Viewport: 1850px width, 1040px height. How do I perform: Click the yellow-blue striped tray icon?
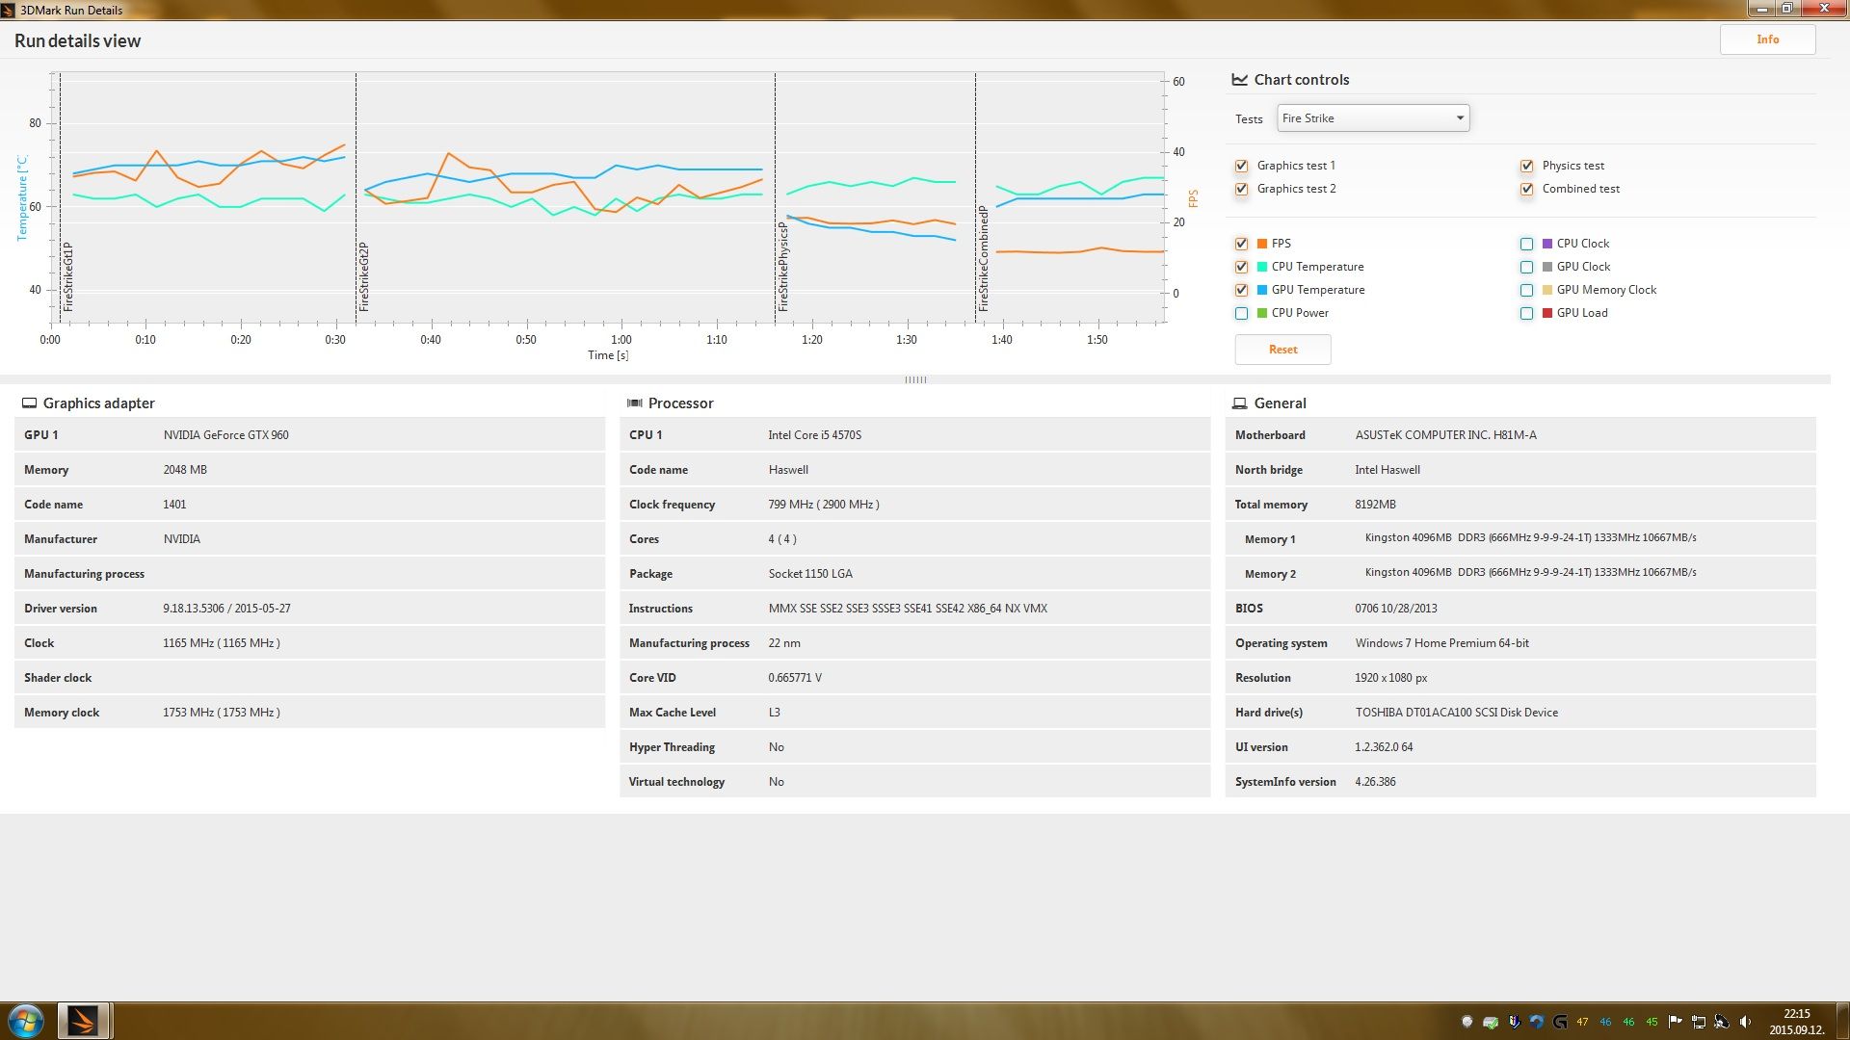[x=1514, y=1022]
